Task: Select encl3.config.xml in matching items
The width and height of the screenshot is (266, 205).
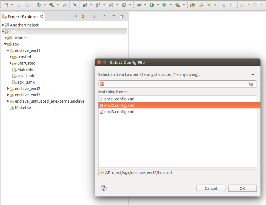Action: 119,112
